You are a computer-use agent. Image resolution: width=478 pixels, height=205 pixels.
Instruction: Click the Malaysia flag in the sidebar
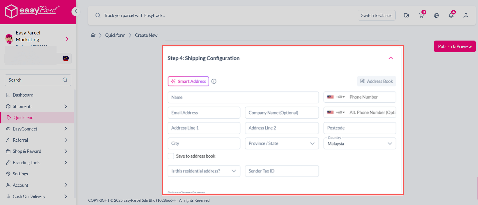tap(66, 59)
